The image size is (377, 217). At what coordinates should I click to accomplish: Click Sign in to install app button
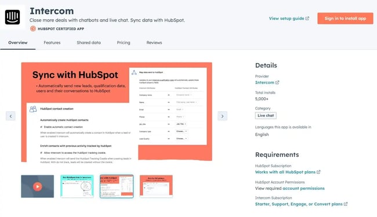[345, 19]
